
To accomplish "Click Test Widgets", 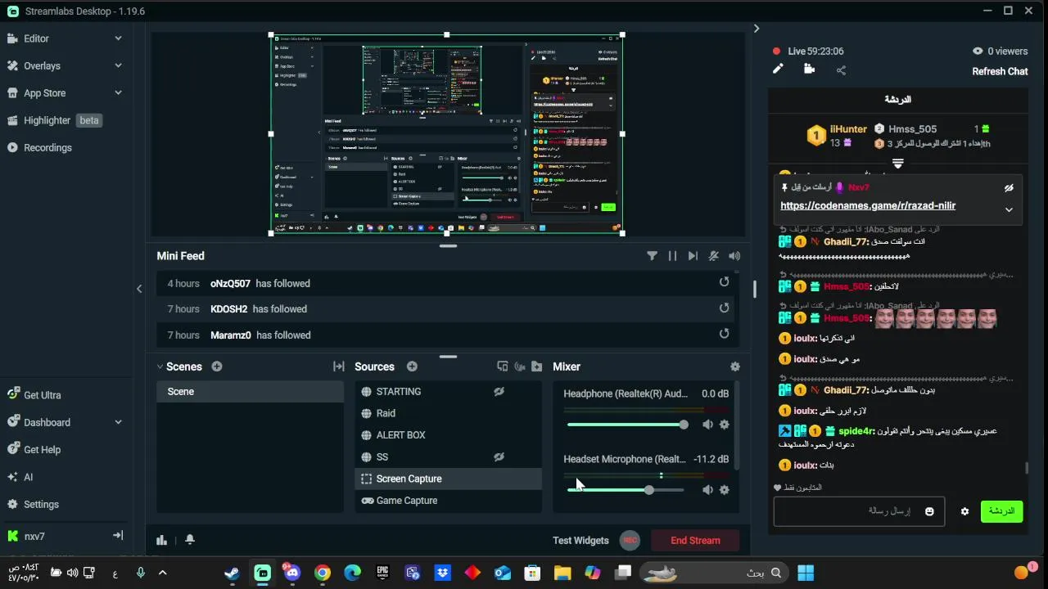I will point(580,541).
